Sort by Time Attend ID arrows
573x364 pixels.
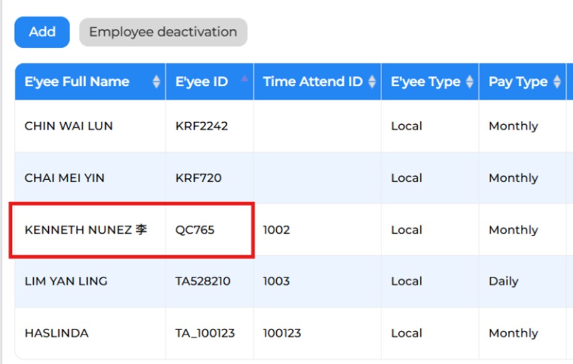click(x=372, y=81)
